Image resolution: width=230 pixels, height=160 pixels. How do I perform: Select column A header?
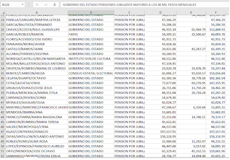(37, 13)
